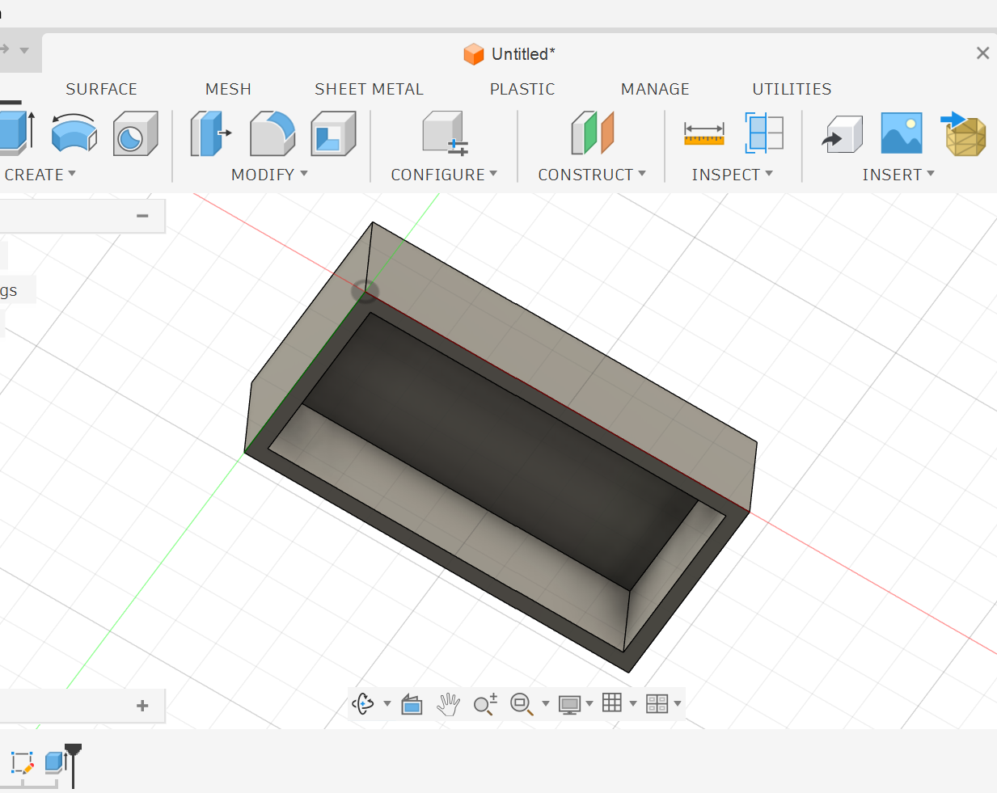This screenshot has height=793, width=997.
Task: Select the Measure tool
Action: 703,133
